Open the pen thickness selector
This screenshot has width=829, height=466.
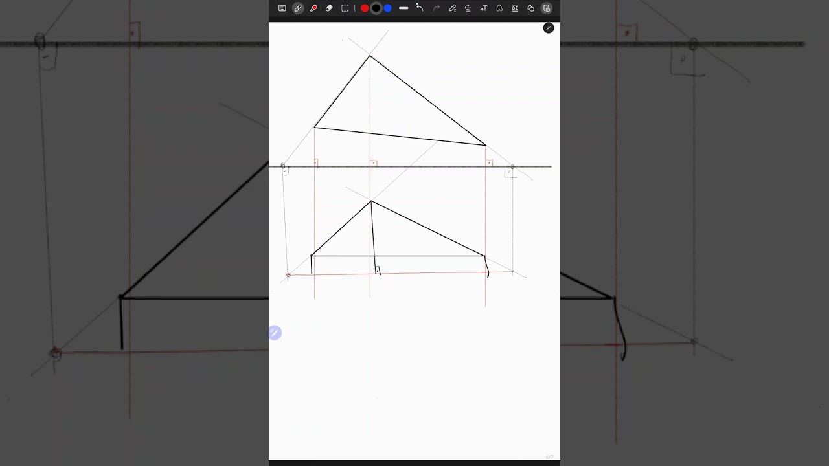click(403, 8)
